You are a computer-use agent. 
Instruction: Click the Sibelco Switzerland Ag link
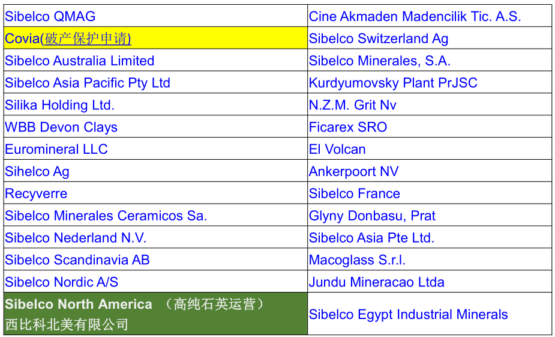(x=379, y=38)
